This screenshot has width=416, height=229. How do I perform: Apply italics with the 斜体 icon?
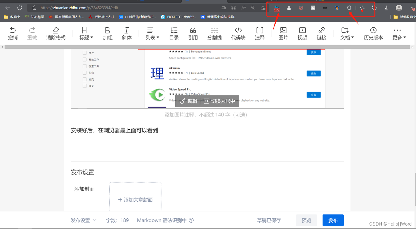click(127, 33)
